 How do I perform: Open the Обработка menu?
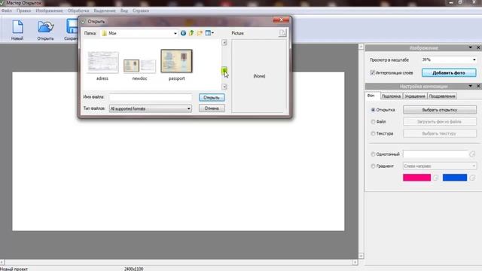pyautogui.click(x=78, y=11)
